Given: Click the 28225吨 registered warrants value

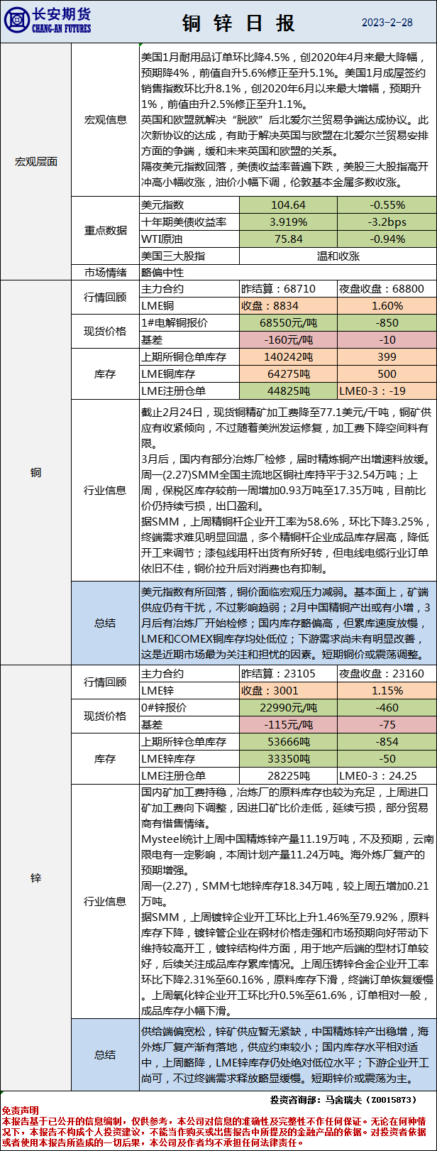Looking at the screenshot, I should click(288, 776).
